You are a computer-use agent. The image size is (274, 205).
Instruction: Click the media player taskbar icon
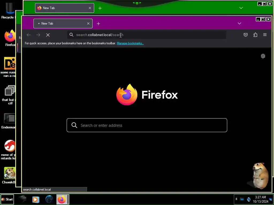coord(36,199)
